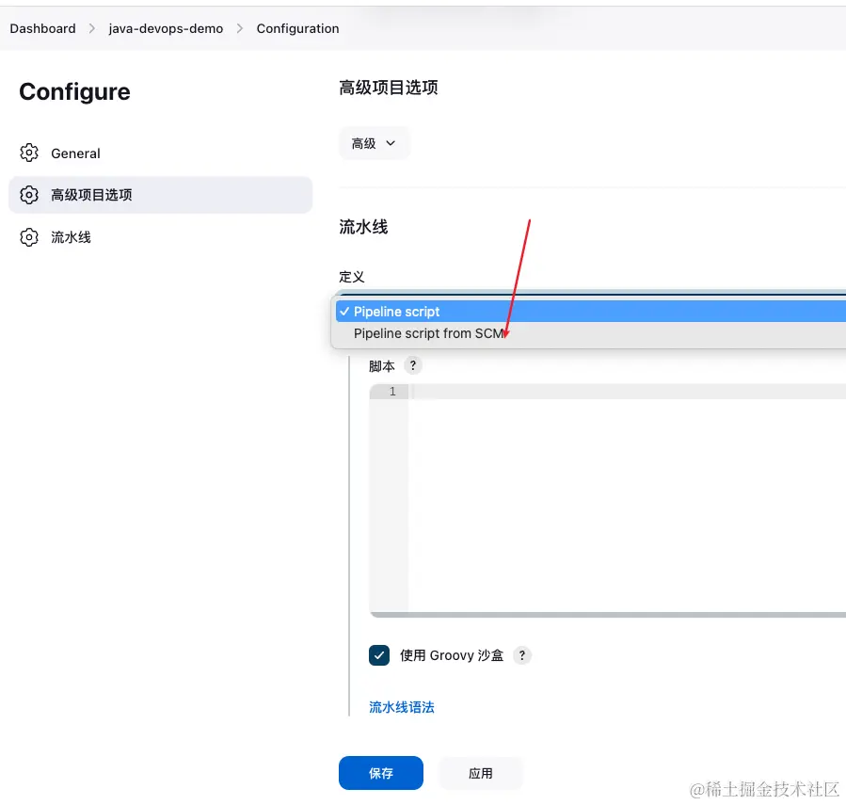Click the gear icon beside 高级项目选项
This screenshot has width=846, height=805.
[x=29, y=195]
